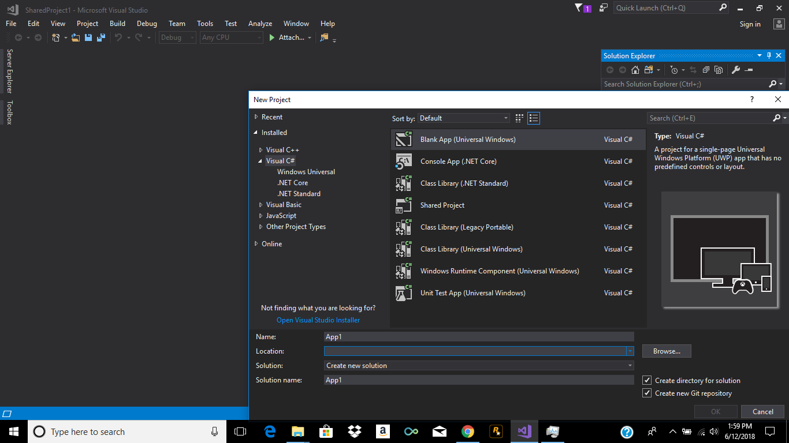Click the notifications flag icon
Viewport: 789px width, 443px height.
pos(579,8)
